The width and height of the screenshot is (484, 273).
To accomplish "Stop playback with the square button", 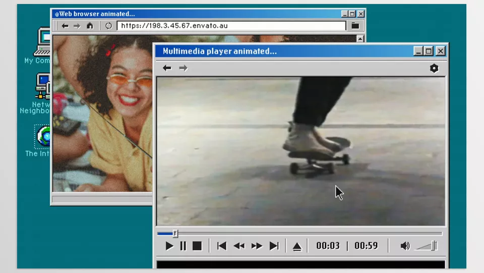I will pos(197,246).
